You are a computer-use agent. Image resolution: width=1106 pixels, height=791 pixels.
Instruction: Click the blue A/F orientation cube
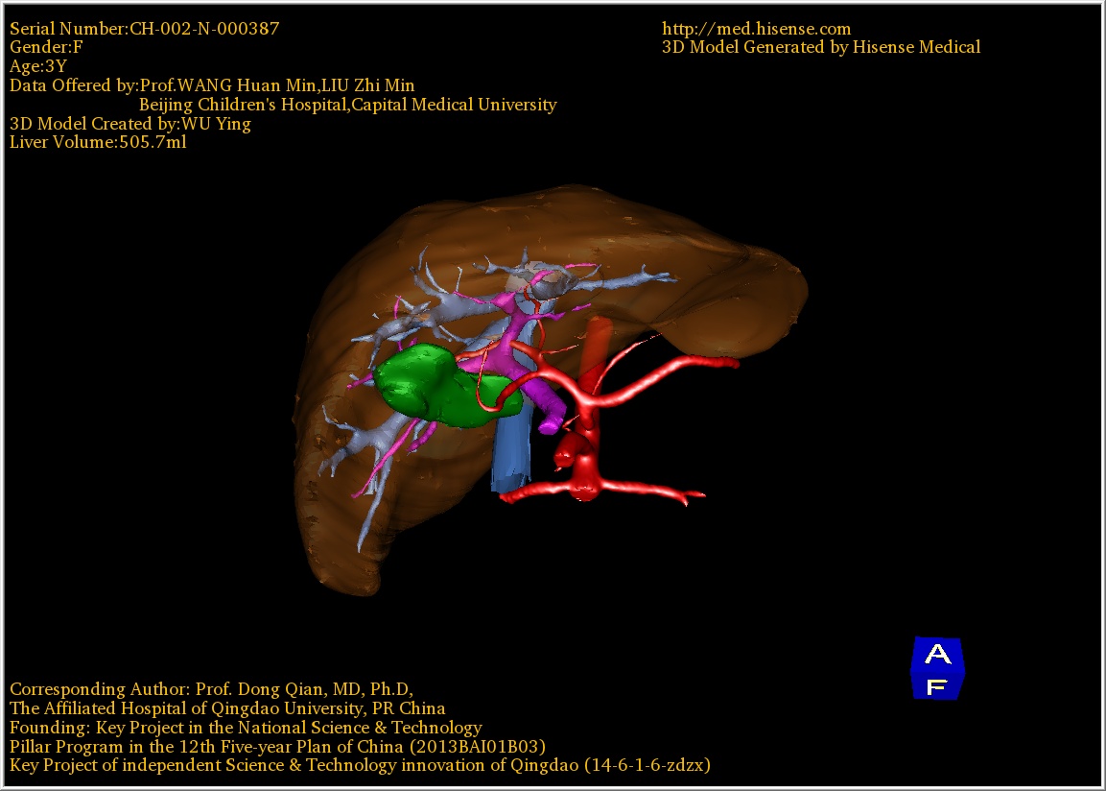coord(937,668)
